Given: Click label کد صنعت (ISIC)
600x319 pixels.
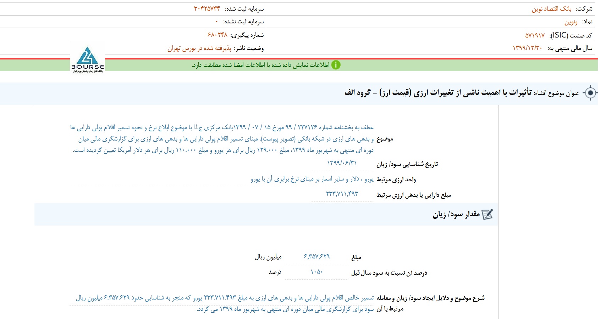Looking at the screenshot, I should (x=571, y=35).
